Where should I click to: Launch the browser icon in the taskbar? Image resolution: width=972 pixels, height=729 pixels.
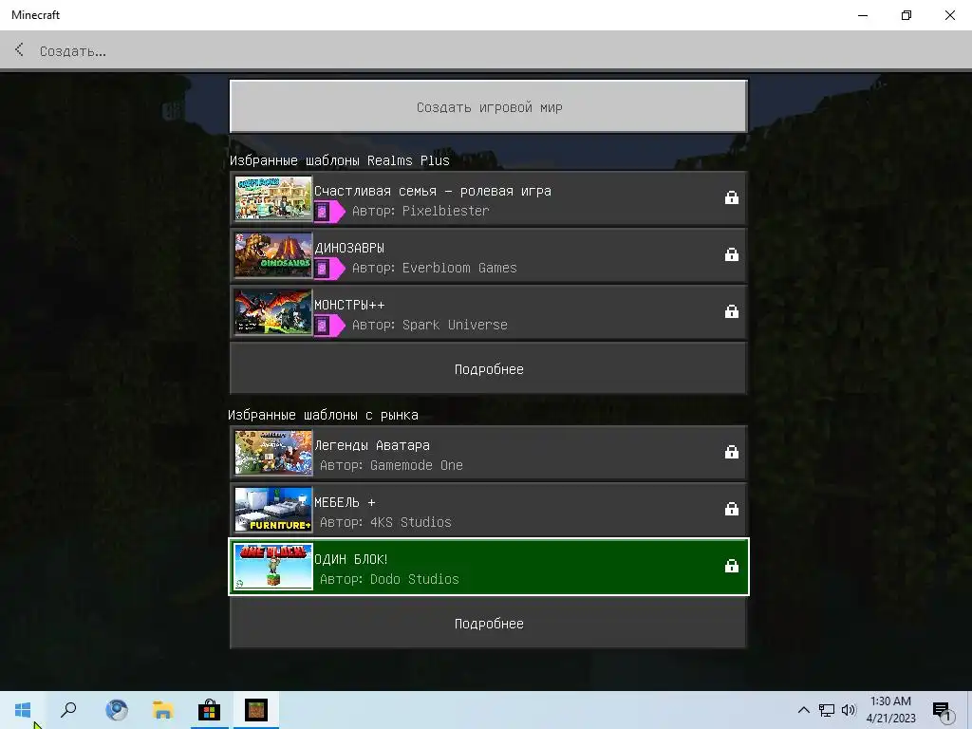coord(117,710)
